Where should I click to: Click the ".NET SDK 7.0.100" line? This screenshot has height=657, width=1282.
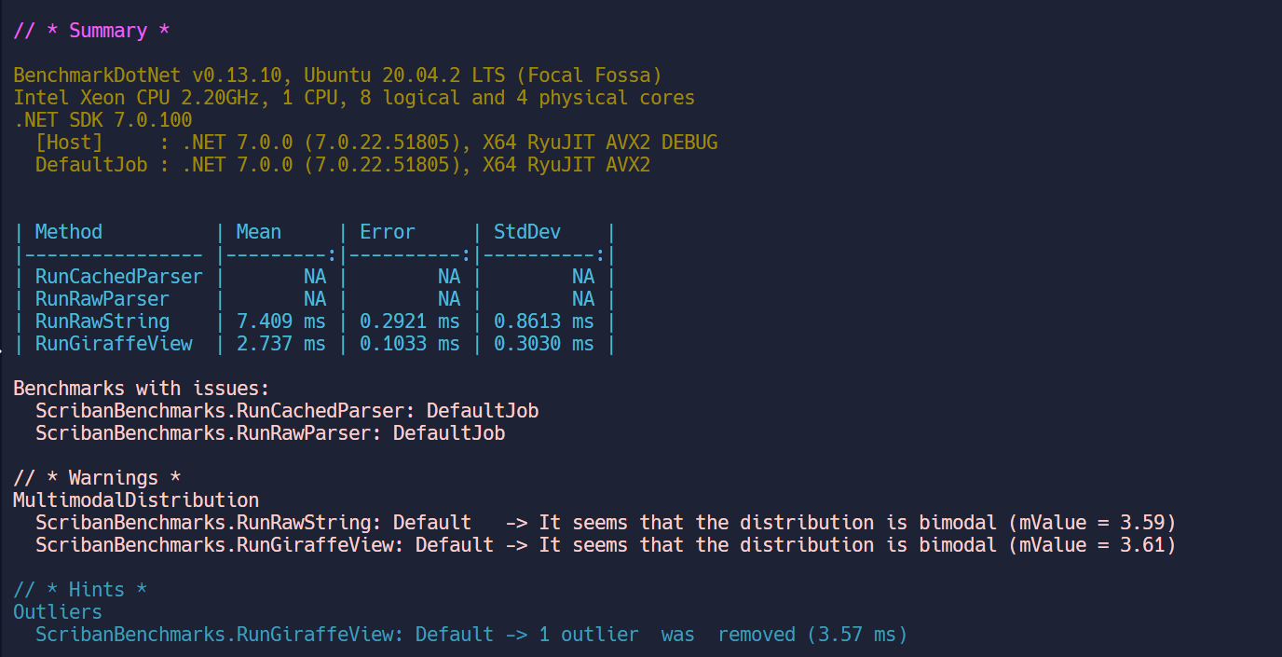coord(102,120)
